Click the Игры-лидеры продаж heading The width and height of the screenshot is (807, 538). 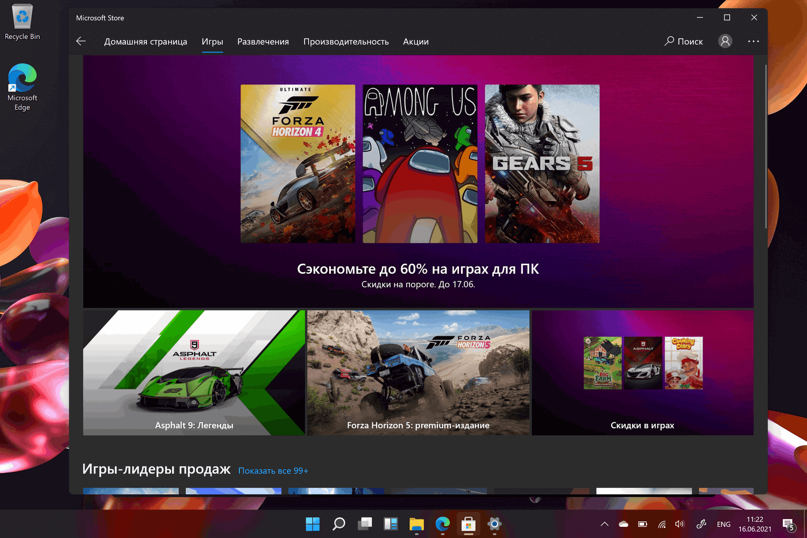(157, 469)
